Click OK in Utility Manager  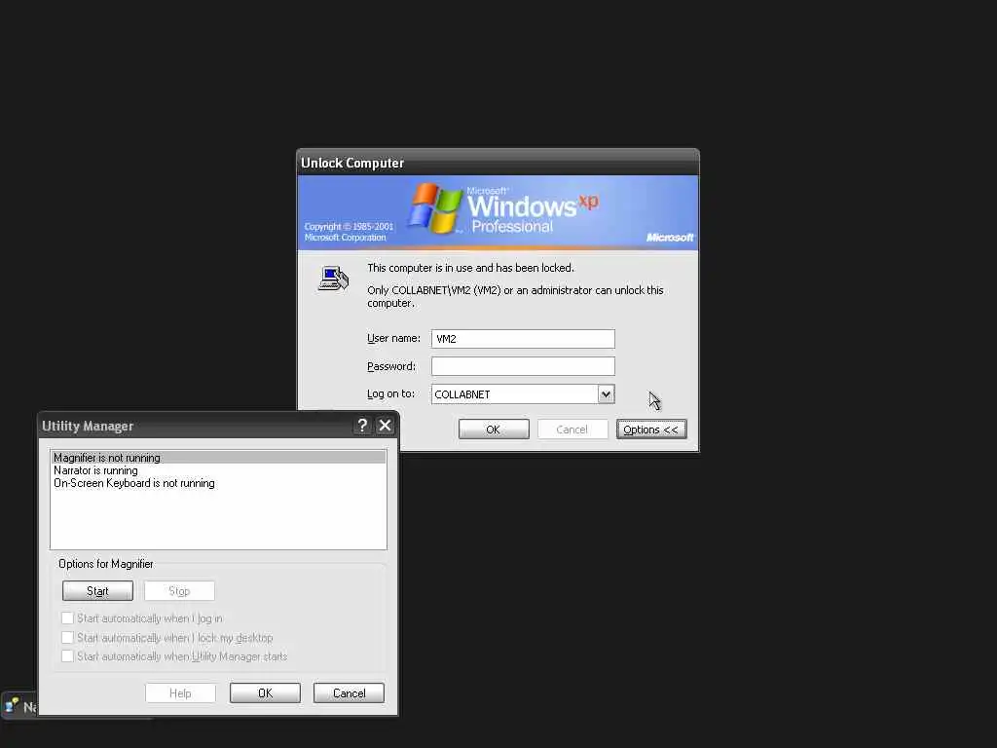click(265, 693)
